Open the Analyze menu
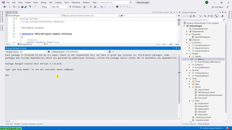232x130 pixels. 58,3
